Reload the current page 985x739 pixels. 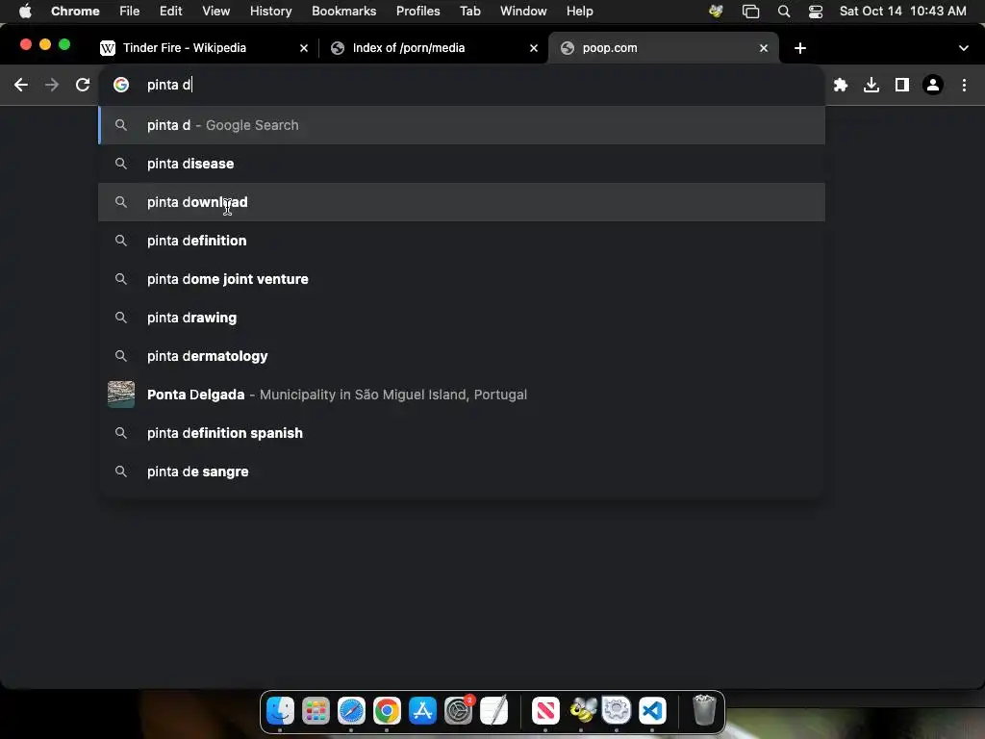[83, 85]
